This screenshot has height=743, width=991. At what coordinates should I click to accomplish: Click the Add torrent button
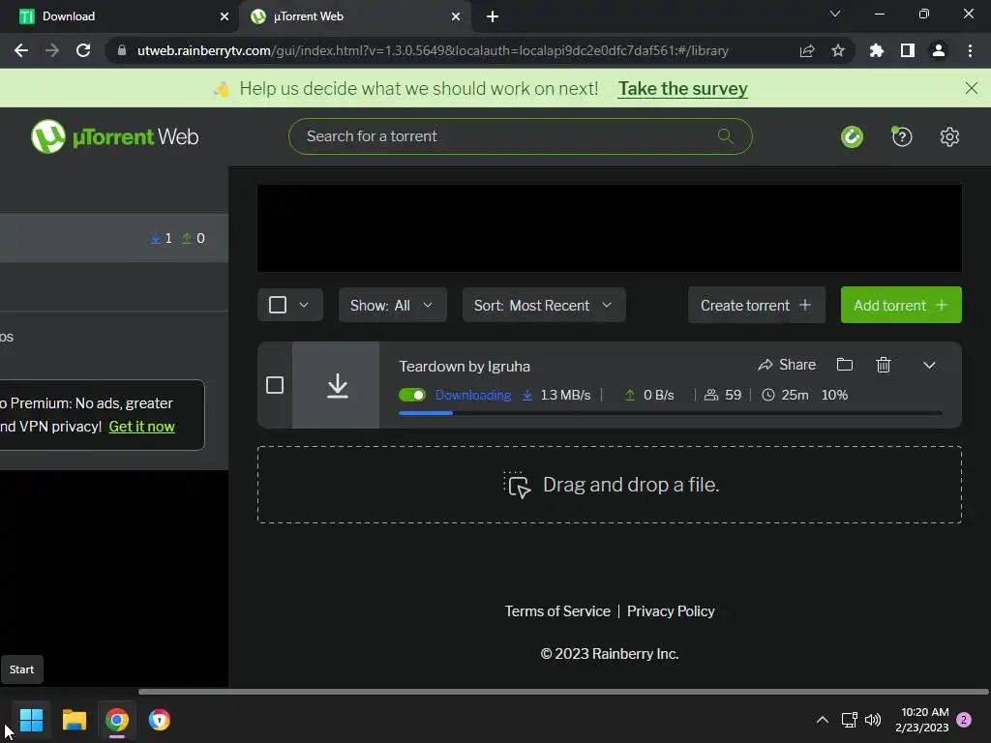[901, 305]
